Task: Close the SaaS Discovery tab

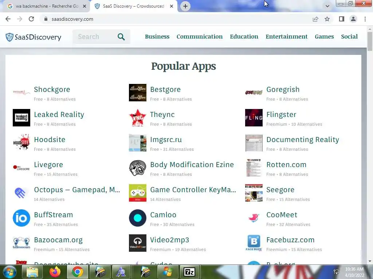Action: click(x=172, y=6)
